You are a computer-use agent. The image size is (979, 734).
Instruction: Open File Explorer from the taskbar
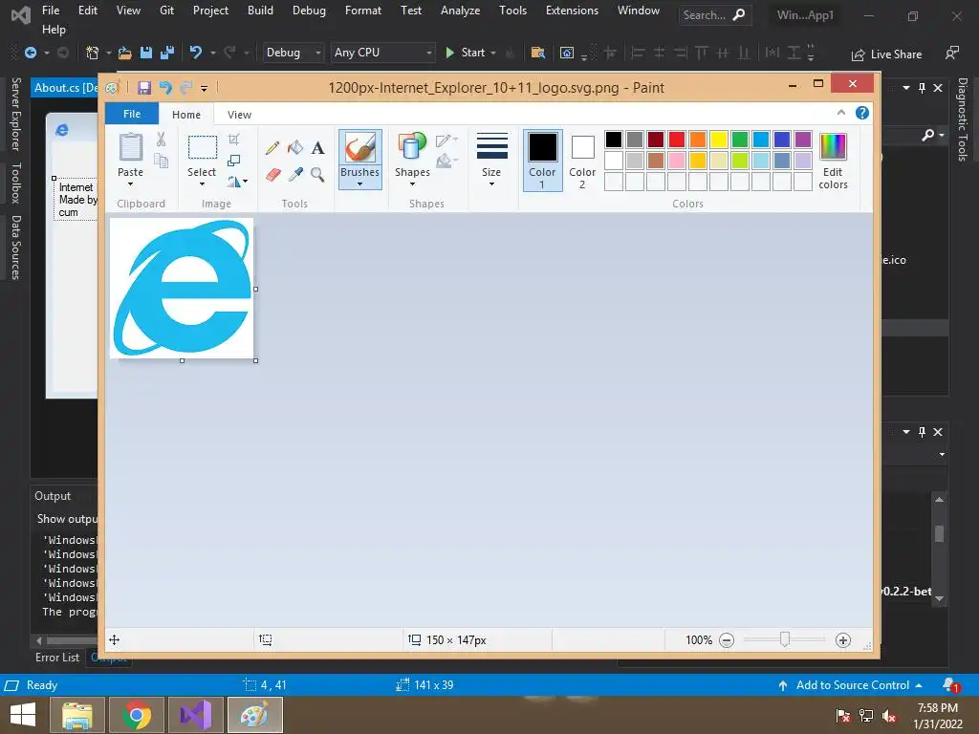pos(77,715)
